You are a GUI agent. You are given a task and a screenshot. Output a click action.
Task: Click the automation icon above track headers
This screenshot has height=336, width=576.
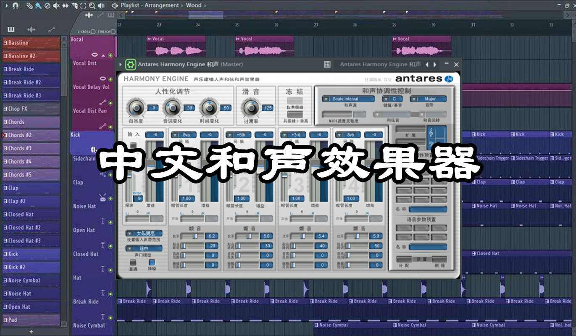tap(100, 15)
